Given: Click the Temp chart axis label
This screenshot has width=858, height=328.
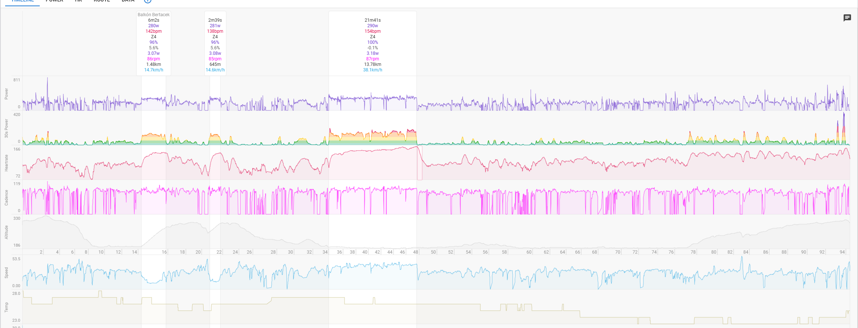Looking at the screenshot, I should point(6,307).
